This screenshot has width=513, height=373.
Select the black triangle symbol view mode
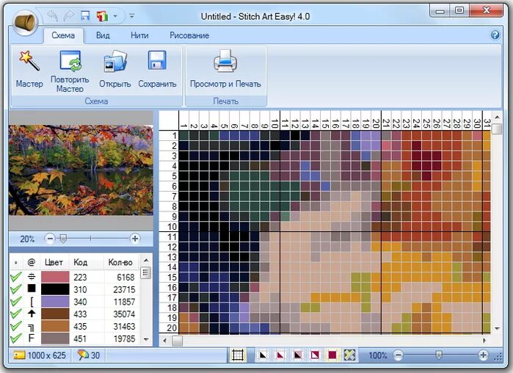(x=263, y=355)
